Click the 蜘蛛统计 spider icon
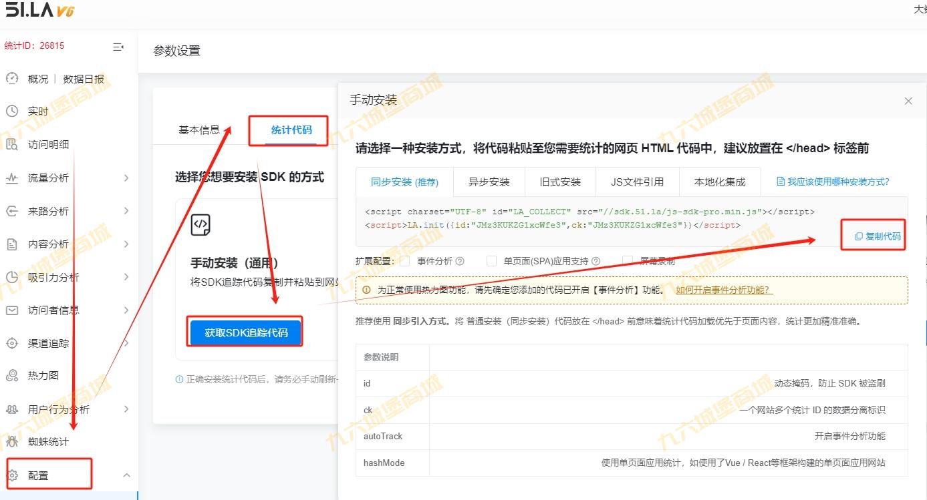927x500 pixels. coord(11,442)
